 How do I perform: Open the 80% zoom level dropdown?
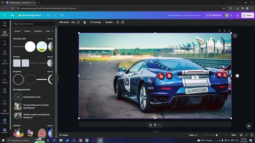(x=233, y=135)
